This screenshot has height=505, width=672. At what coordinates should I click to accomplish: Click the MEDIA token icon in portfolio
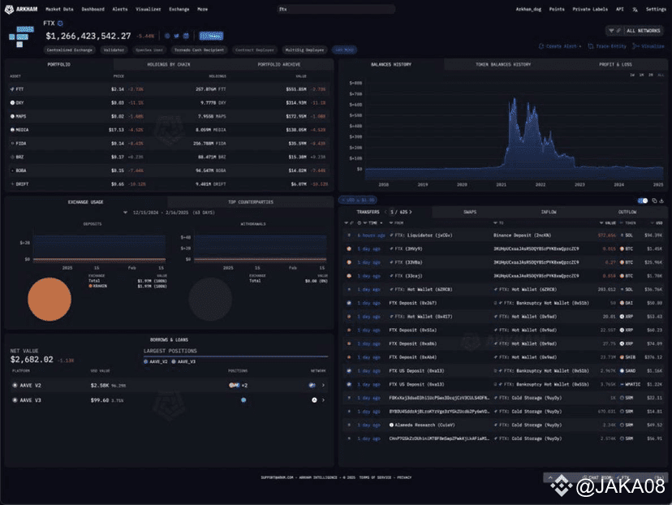(12, 130)
